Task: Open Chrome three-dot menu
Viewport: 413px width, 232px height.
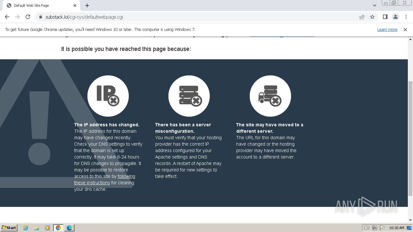Action: [x=406, y=17]
